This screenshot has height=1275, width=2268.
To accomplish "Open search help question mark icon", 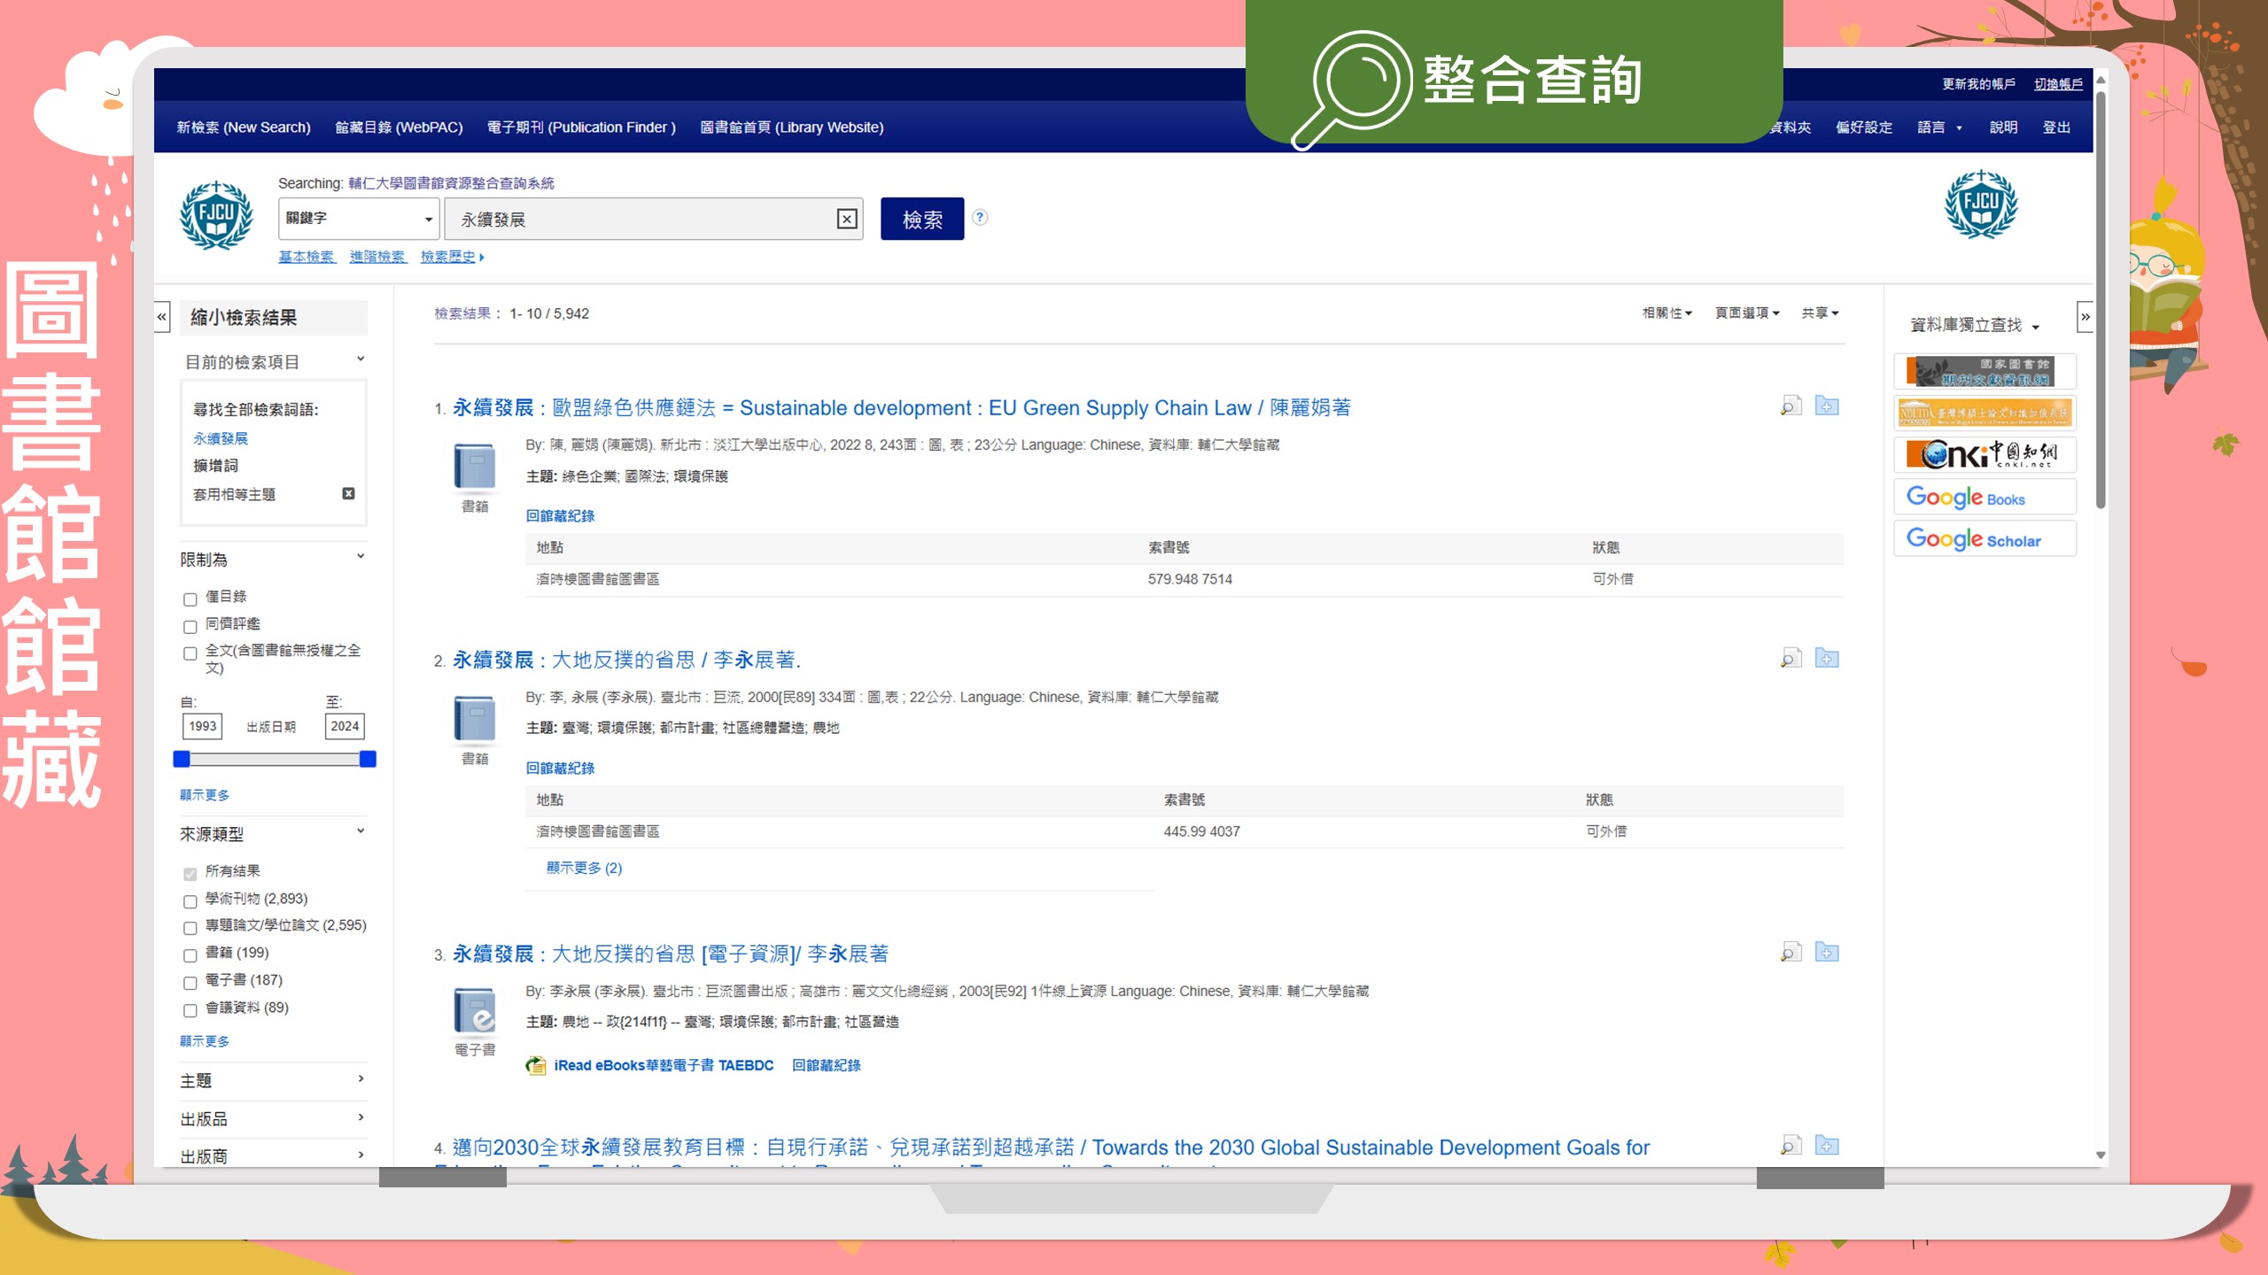I will pos(980,218).
